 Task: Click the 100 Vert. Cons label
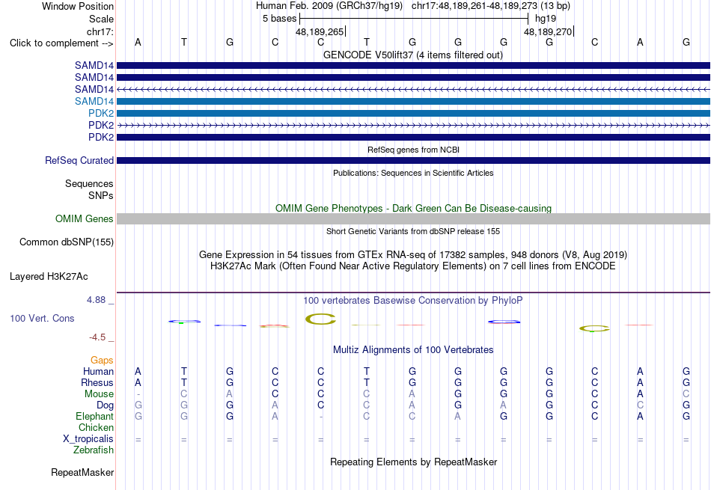[42, 318]
